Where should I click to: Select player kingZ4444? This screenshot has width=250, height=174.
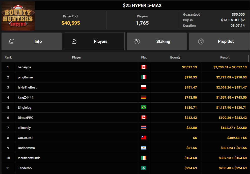pyautogui.click(x=25, y=97)
